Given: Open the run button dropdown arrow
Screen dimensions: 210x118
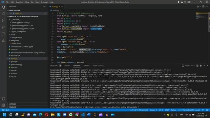Looking at the screenshot, I should click(x=200, y=7).
